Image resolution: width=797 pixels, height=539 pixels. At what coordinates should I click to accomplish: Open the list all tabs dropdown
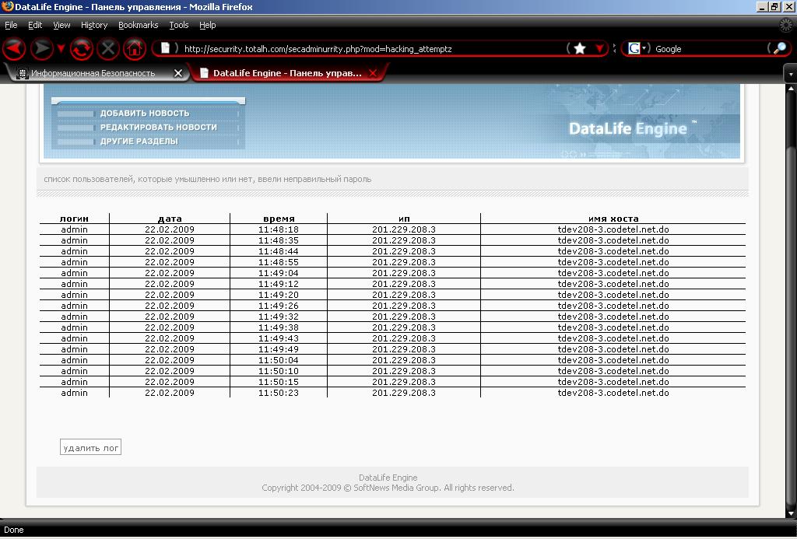click(791, 74)
